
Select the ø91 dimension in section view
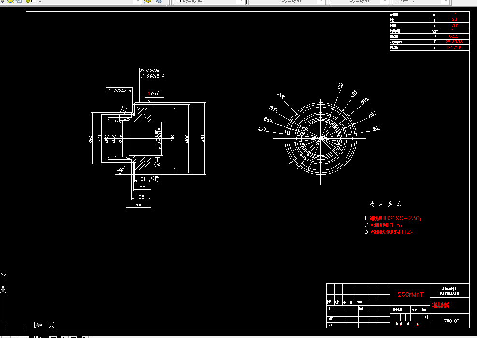coord(203,138)
